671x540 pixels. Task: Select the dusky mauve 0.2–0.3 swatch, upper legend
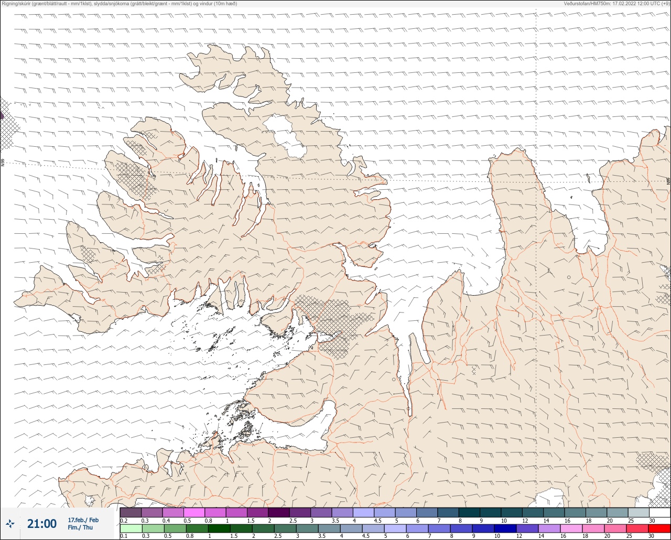click(131, 512)
